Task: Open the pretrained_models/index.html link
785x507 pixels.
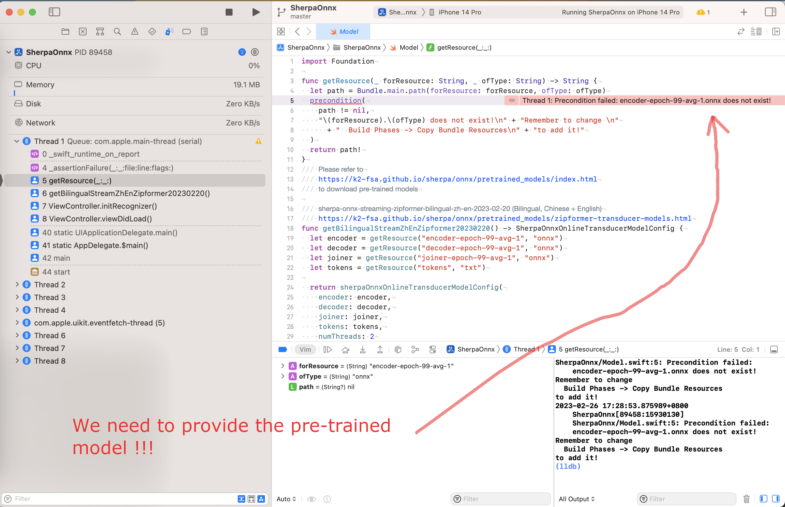Action: coord(457,179)
